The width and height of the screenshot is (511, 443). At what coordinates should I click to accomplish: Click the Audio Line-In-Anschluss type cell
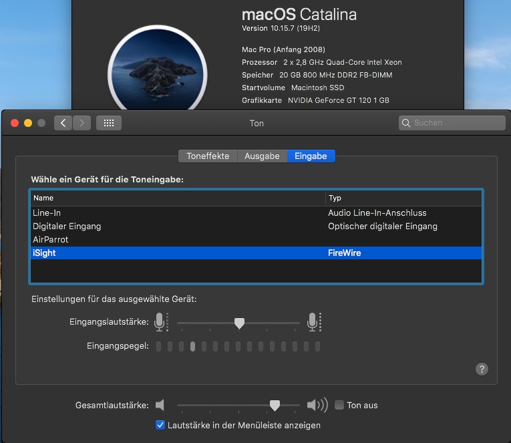click(x=377, y=213)
